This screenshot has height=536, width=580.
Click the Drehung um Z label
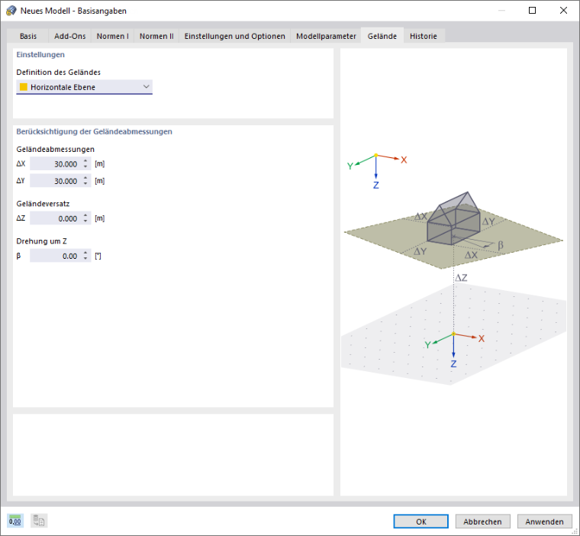tap(41, 241)
